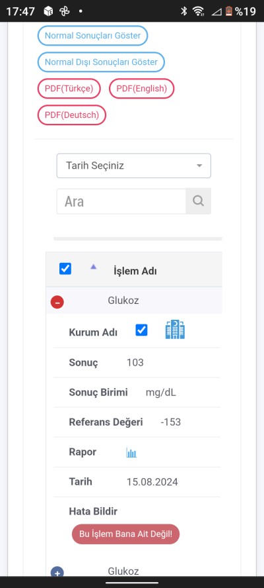Tap the Bluetooth status icon
264x588 pixels.
click(183, 11)
